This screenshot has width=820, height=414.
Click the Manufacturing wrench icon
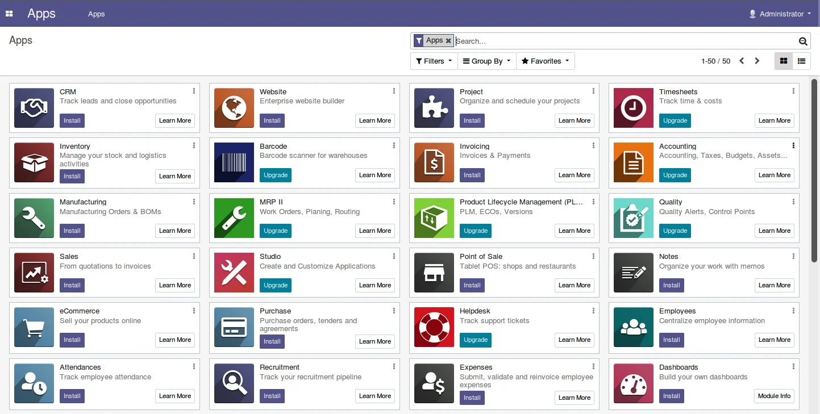tap(34, 218)
